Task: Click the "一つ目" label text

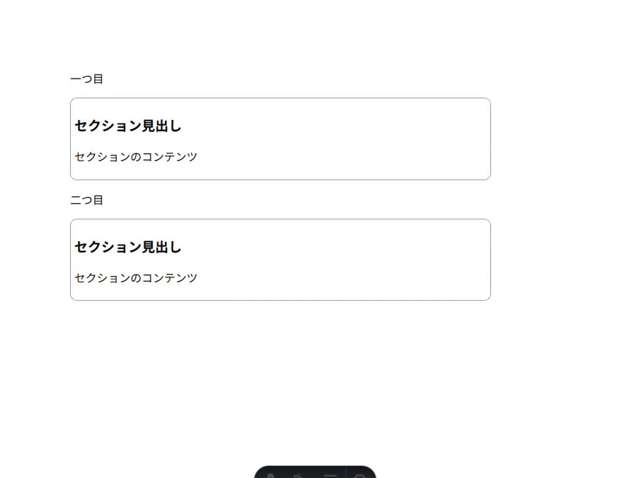Action: coord(87,79)
